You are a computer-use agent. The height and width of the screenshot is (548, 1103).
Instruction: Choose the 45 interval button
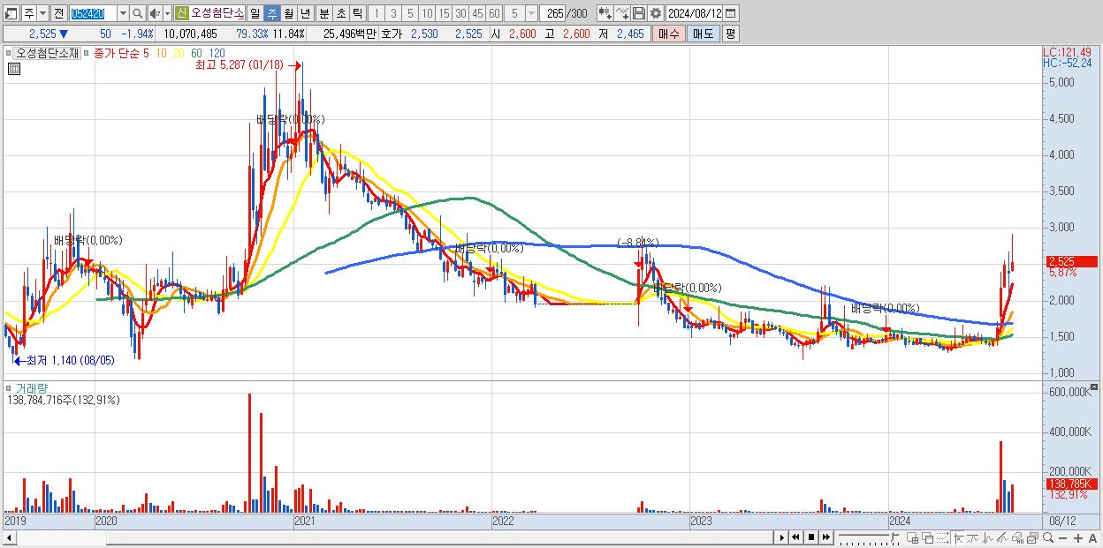coord(477,13)
